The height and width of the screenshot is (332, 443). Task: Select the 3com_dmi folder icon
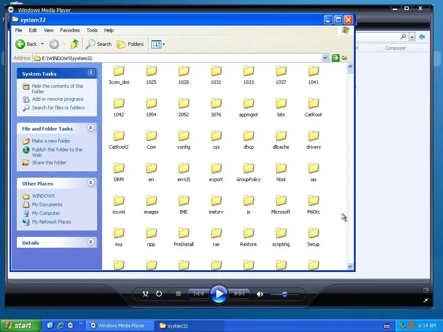click(119, 71)
